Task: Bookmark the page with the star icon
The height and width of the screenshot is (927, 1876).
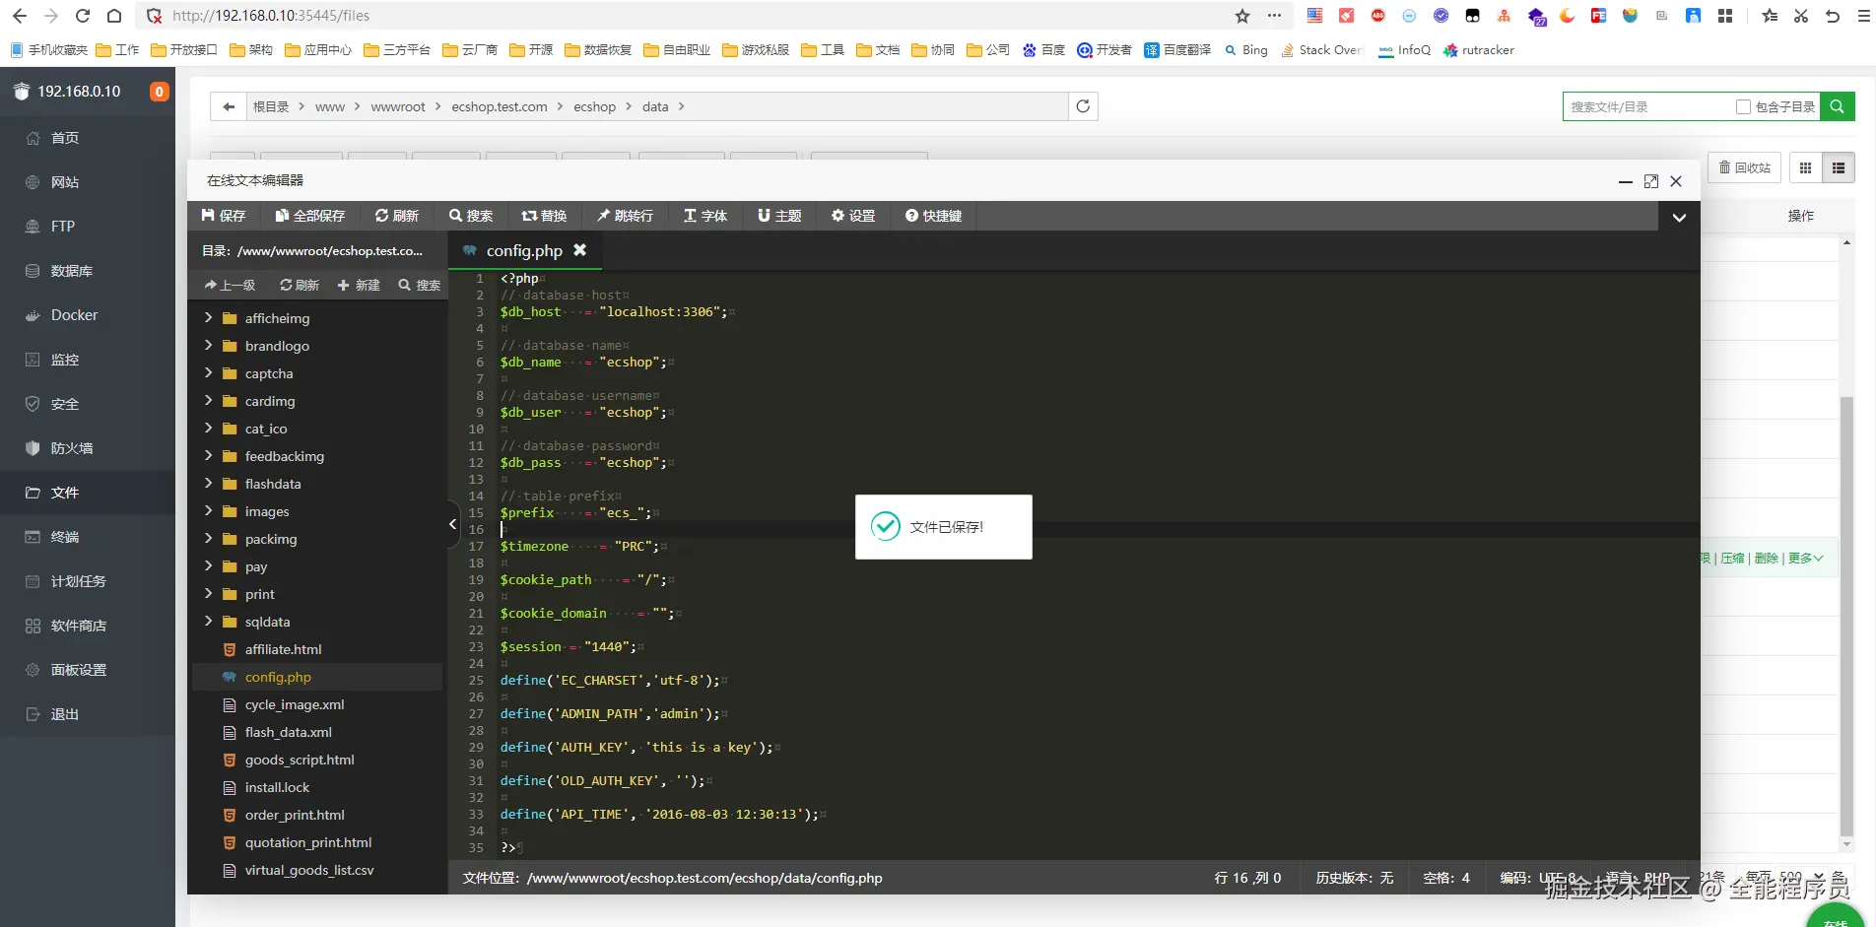Action: coord(1242,16)
